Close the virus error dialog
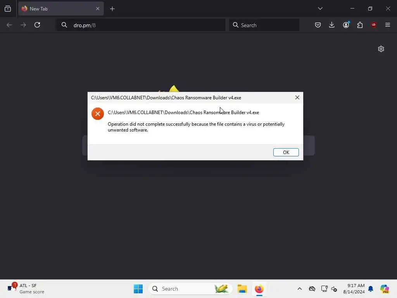 pos(297,97)
